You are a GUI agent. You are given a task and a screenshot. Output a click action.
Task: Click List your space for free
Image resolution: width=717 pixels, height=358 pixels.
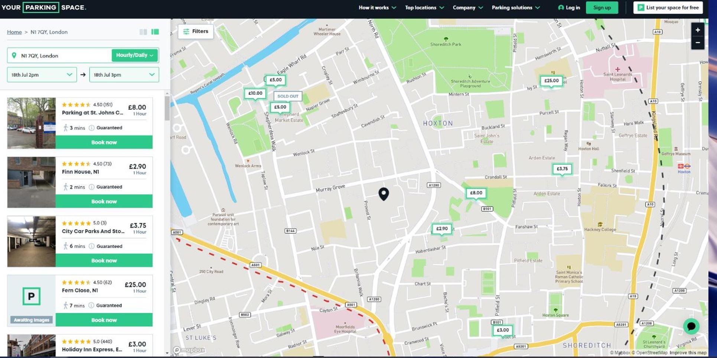coord(668,7)
